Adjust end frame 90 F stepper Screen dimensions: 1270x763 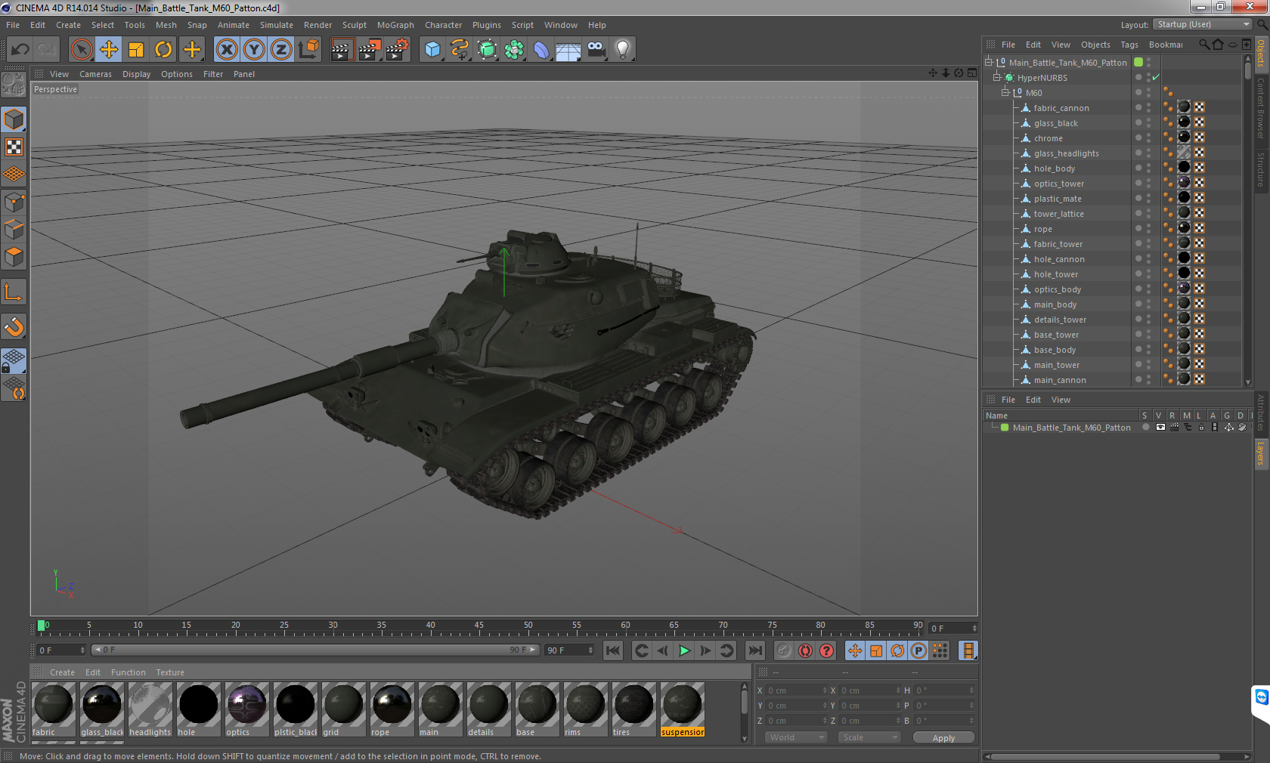point(590,650)
